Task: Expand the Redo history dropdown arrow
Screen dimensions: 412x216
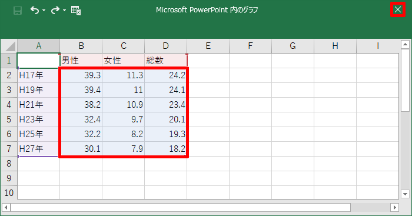Action: click(x=64, y=11)
